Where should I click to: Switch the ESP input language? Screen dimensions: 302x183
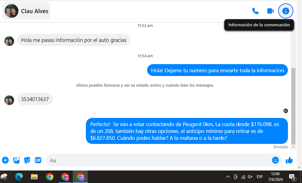(260, 177)
